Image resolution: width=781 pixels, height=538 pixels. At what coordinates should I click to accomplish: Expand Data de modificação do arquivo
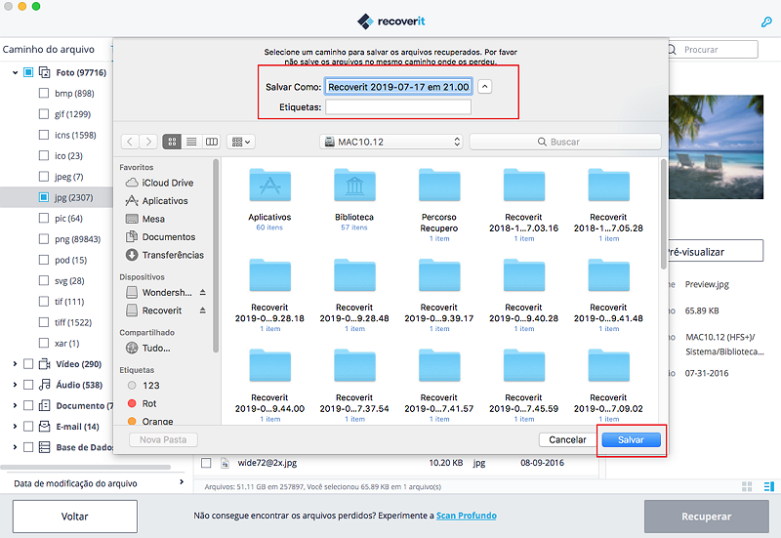click(x=182, y=482)
